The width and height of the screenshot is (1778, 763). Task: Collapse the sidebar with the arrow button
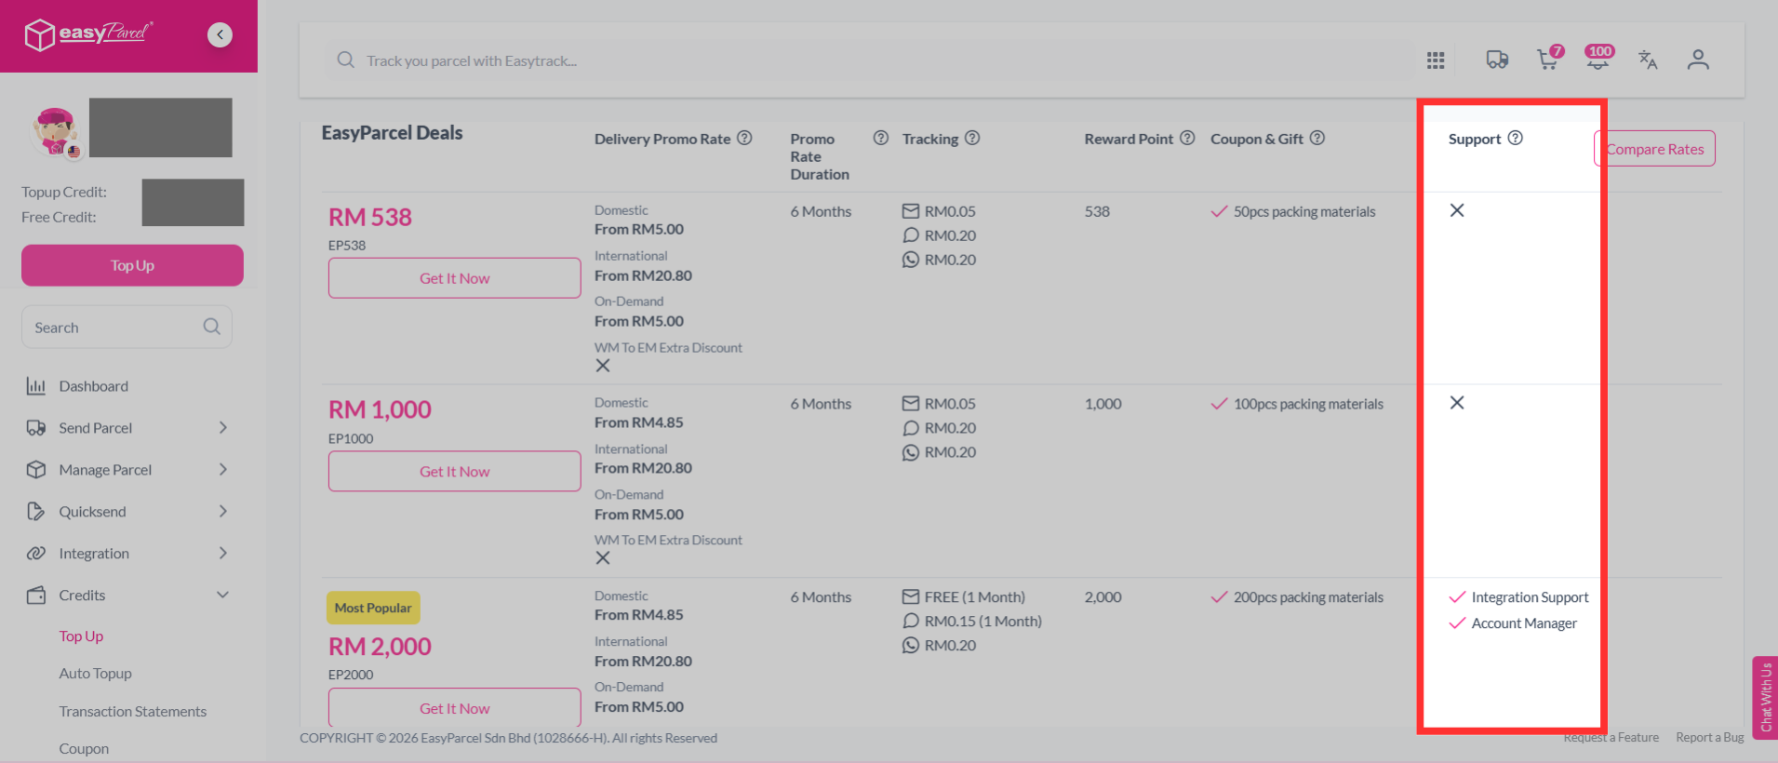(220, 35)
